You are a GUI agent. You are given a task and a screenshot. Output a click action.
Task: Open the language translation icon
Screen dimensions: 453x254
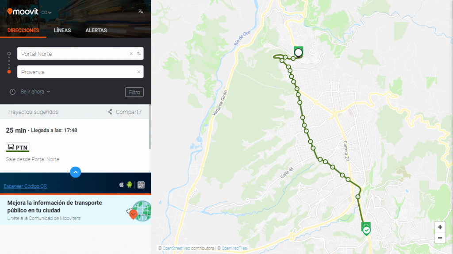(140, 12)
